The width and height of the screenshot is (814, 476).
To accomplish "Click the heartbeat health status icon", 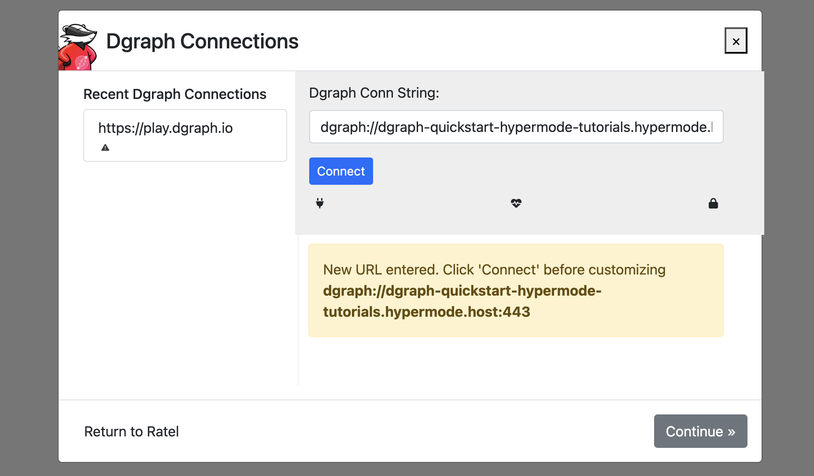I will pyautogui.click(x=516, y=203).
